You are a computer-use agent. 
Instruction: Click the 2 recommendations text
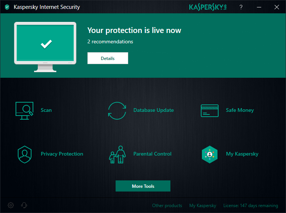coord(110,41)
